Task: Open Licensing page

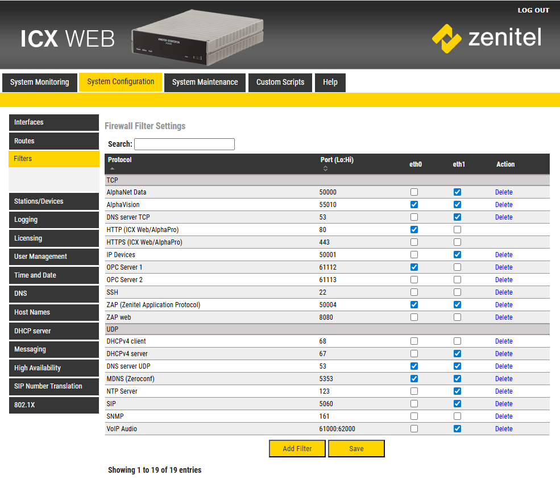Action: (54, 238)
